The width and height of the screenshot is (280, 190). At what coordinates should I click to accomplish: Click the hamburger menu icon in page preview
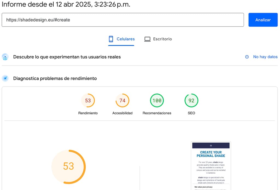point(211,146)
